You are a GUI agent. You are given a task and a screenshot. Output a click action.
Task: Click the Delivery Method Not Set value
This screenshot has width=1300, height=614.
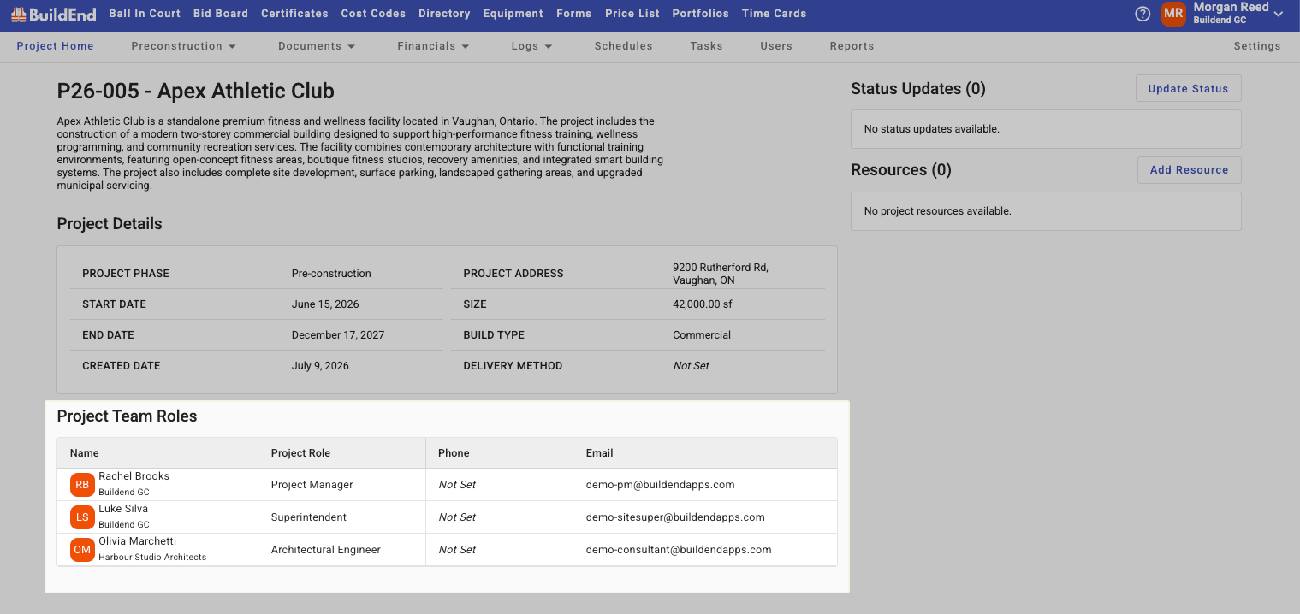692,366
